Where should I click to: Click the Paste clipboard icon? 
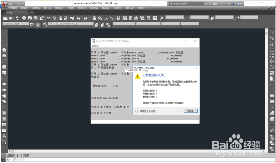click(60, 18)
